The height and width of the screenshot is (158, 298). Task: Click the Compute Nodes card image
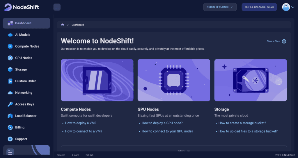point(97,80)
